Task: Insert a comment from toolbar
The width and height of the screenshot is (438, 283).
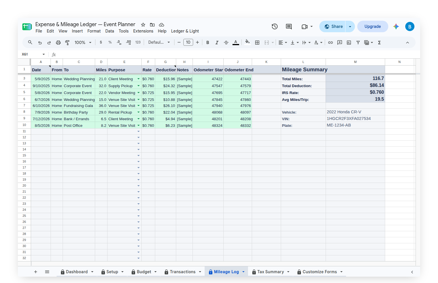Action: tap(340, 43)
